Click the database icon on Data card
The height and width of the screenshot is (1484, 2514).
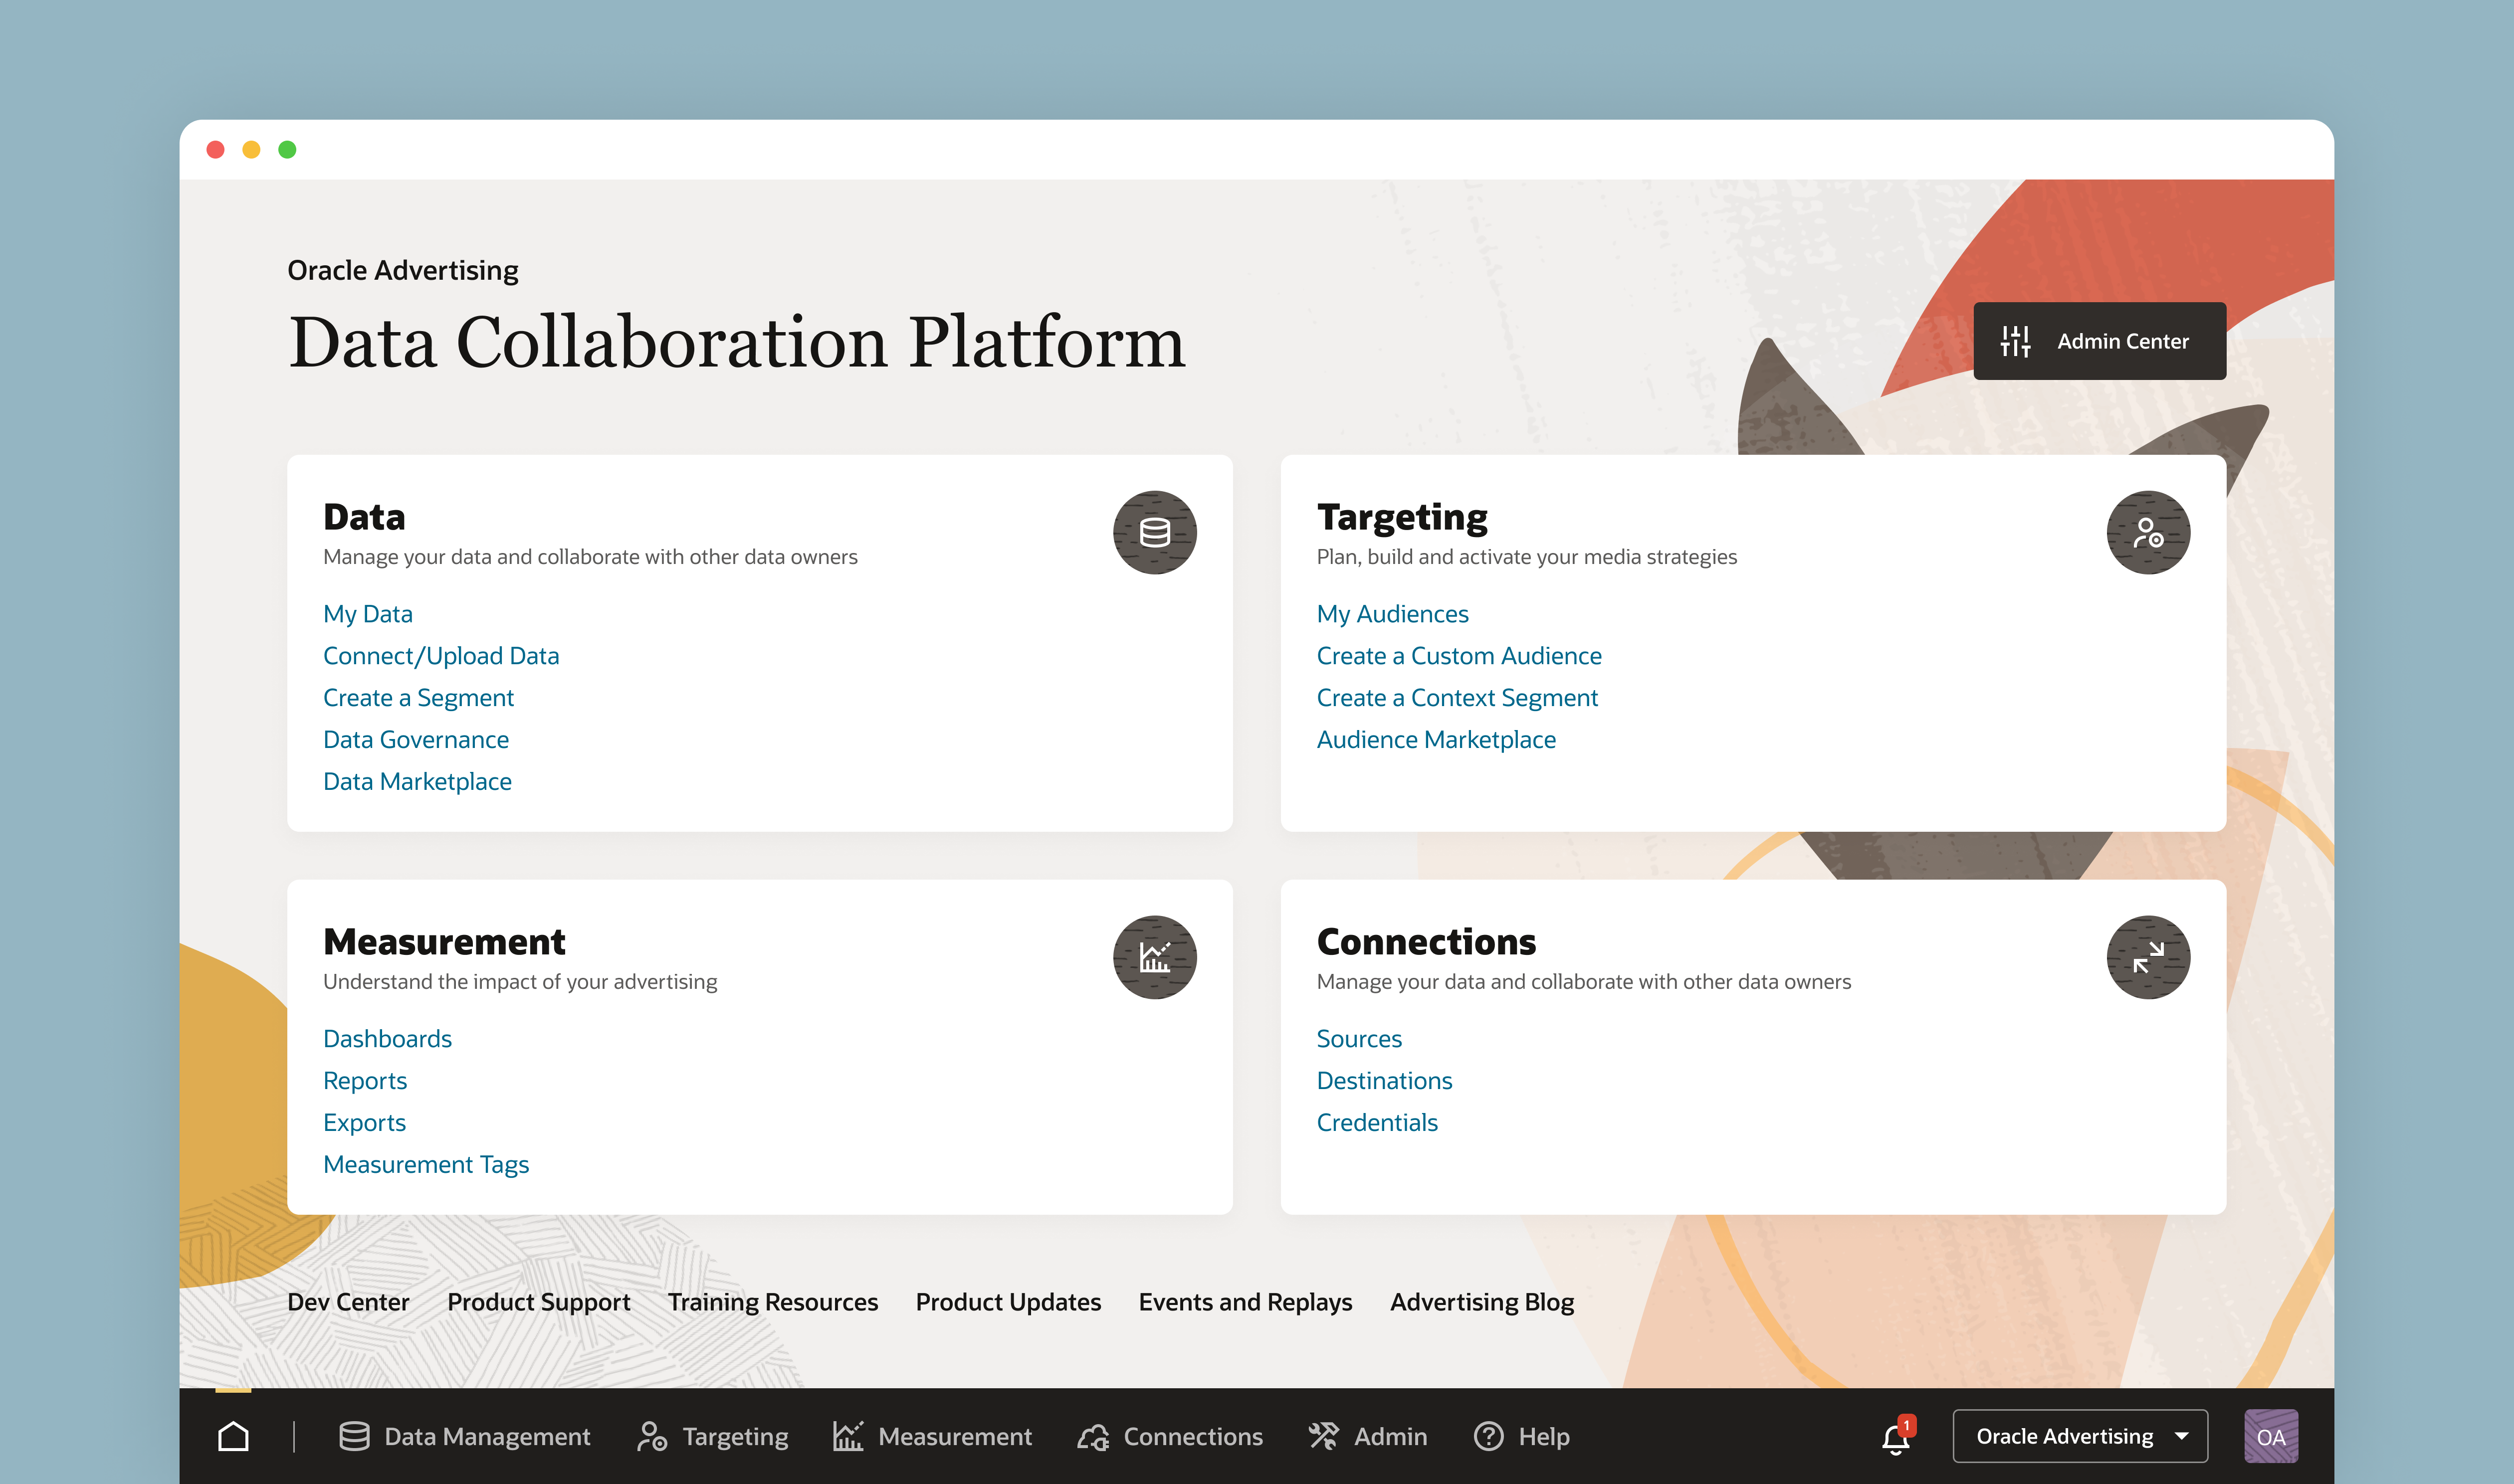(x=1154, y=532)
